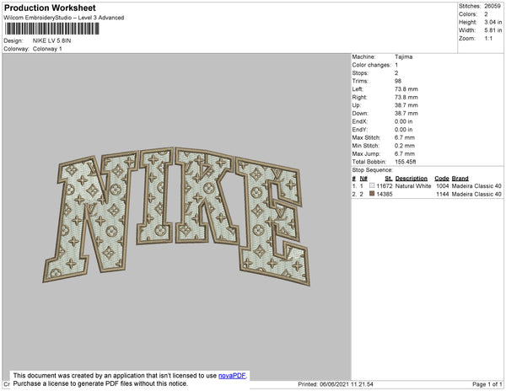Click the Natural White thread color swatch
506x391 pixels.
point(372,185)
